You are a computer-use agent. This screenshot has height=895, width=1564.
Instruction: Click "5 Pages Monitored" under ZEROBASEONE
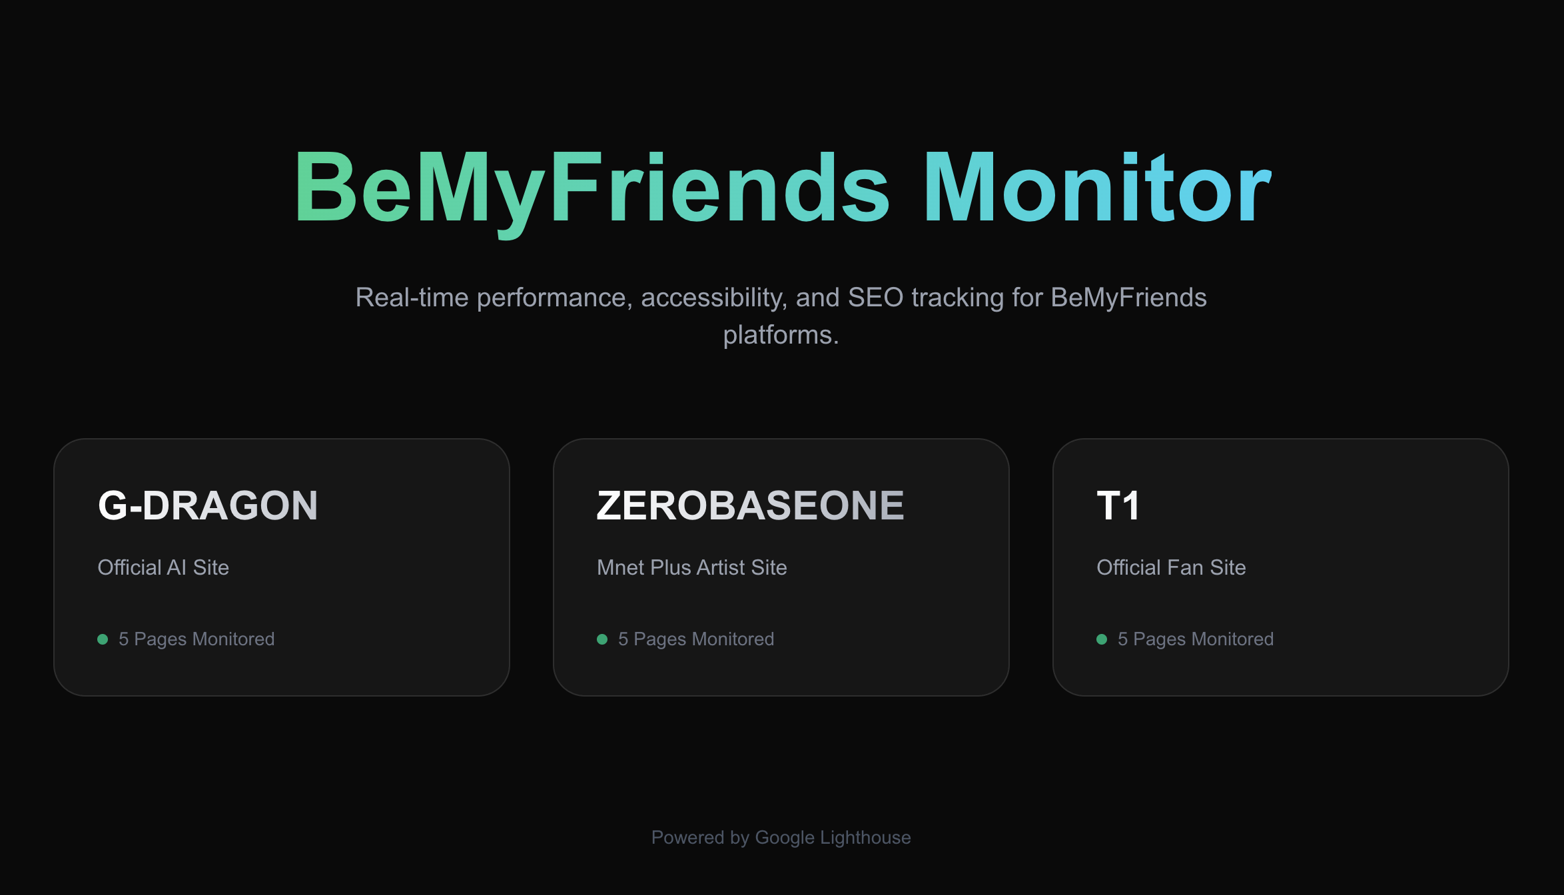coord(696,639)
